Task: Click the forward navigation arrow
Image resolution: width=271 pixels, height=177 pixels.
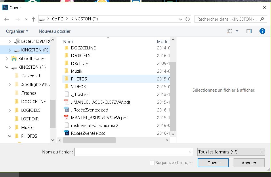Action: pyautogui.click(x=18, y=19)
